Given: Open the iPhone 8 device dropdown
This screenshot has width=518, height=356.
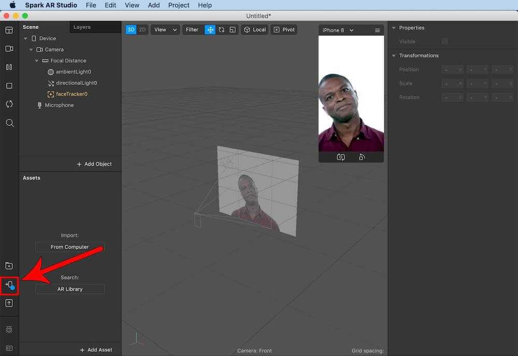Looking at the screenshot, I should point(338,31).
